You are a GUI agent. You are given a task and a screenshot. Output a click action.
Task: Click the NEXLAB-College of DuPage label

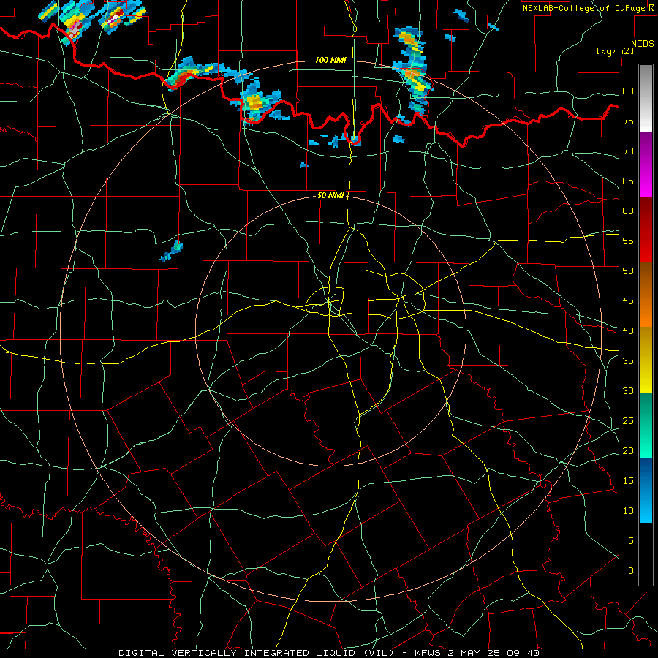pyautogui.click(x=584, y=8)
